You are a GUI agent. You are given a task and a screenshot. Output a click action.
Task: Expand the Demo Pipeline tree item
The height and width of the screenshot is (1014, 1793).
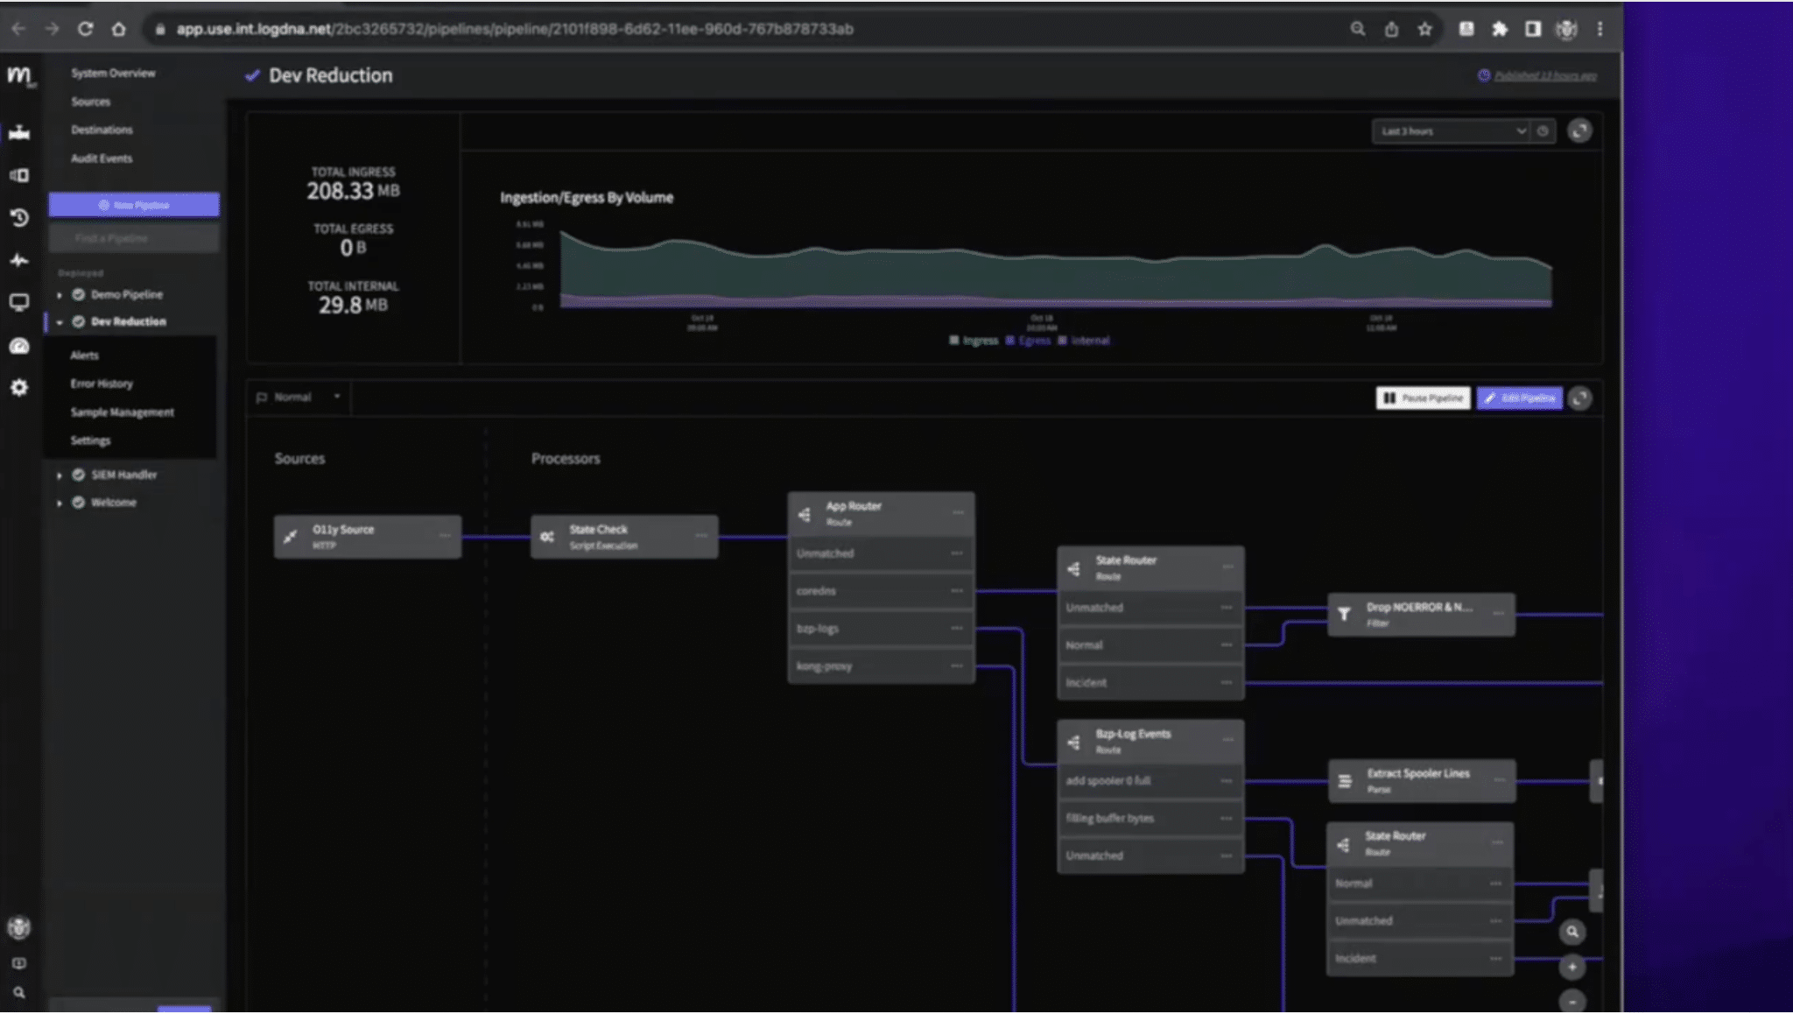[x=60, y=295]
